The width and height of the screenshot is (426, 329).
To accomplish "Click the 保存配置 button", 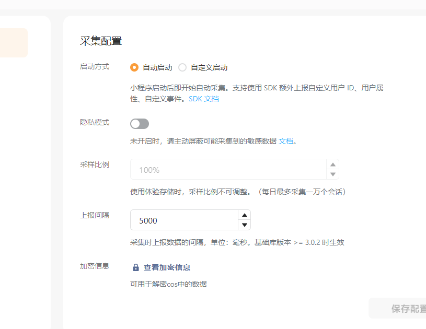I will (x=397, y=308).
